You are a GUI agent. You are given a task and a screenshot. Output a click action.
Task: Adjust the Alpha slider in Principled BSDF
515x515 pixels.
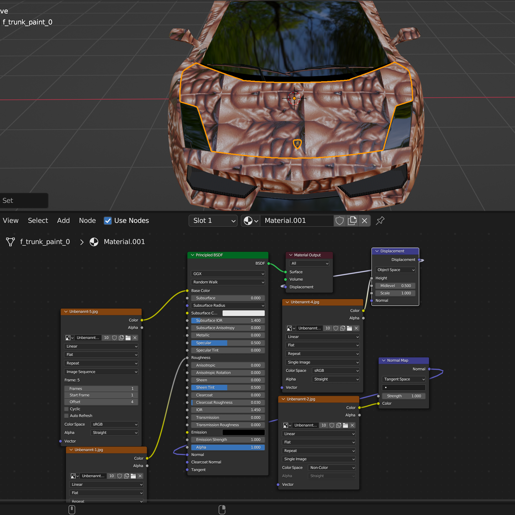point(228,448)
